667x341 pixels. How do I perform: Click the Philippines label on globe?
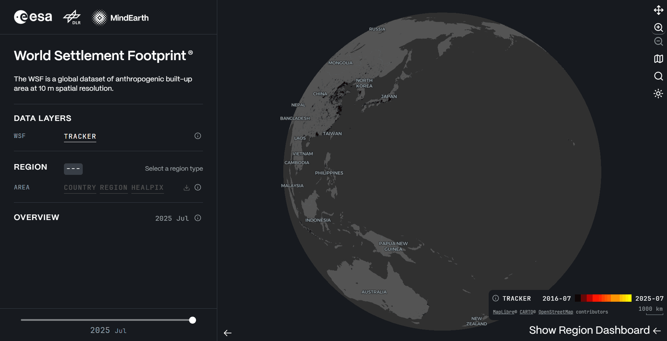point(329,173)
